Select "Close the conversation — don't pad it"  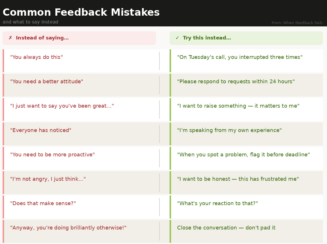pyautogui.click(x=226, y=228)
